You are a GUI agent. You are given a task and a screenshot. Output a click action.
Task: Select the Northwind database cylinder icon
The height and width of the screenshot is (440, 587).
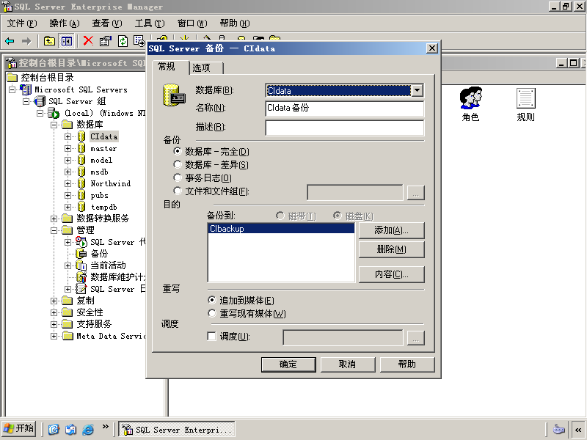pyautogui.click(x=81, y=183)
